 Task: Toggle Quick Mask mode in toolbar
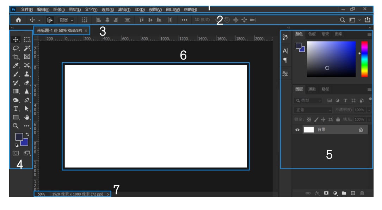(16, 153)
